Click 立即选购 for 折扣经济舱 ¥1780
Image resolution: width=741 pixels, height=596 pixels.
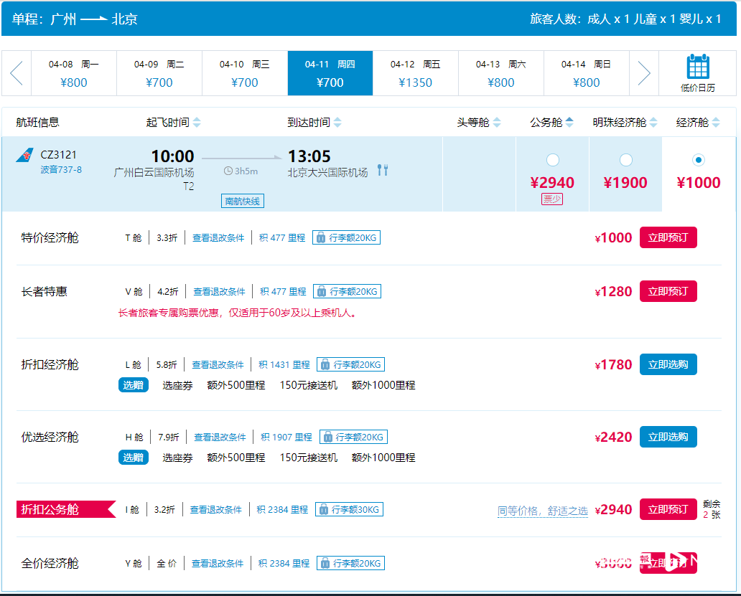668,364
